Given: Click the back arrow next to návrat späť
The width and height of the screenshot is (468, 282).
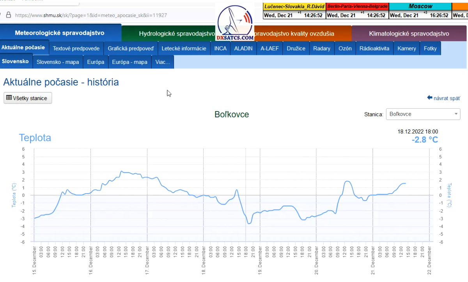Looking at the screenshot, I should 430,98.
